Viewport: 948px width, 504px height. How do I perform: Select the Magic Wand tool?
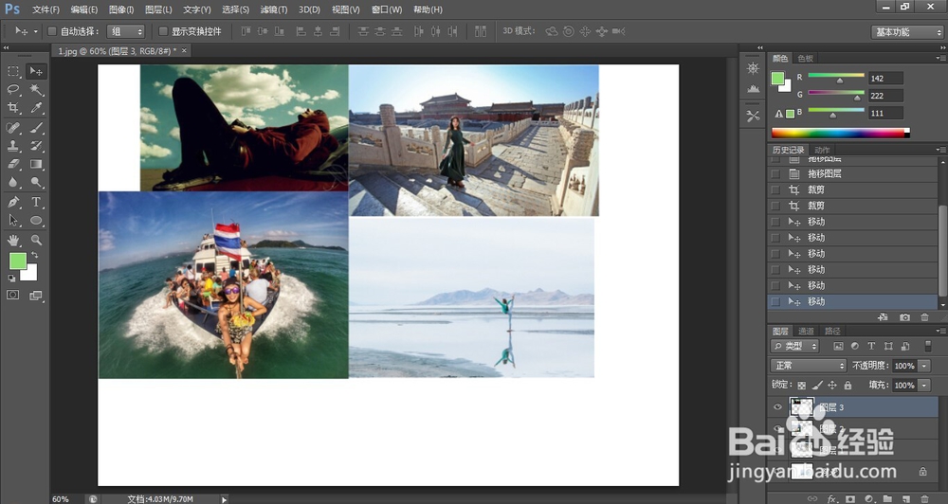[x=36, y=89]
